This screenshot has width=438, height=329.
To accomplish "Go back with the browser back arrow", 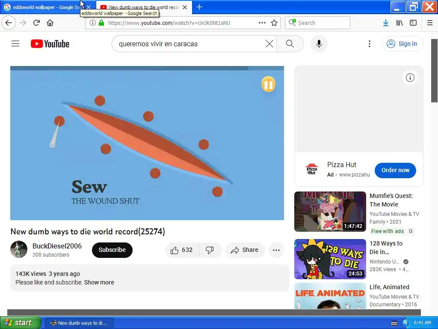I will coord(9,23).
